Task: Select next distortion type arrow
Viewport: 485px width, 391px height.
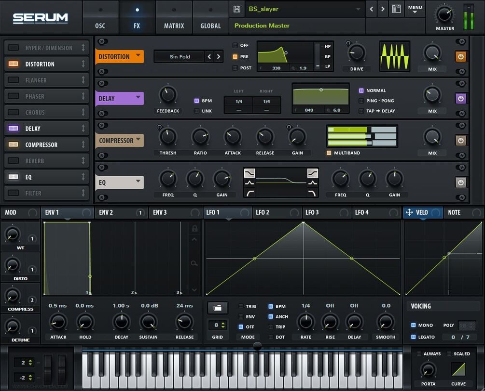Action: [x=219, y=56]
